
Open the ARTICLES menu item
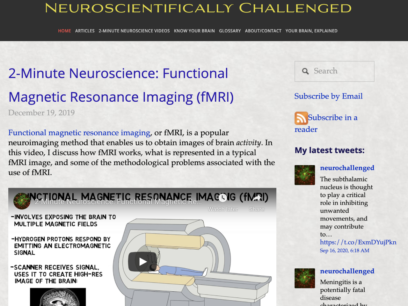click(85, 31)
